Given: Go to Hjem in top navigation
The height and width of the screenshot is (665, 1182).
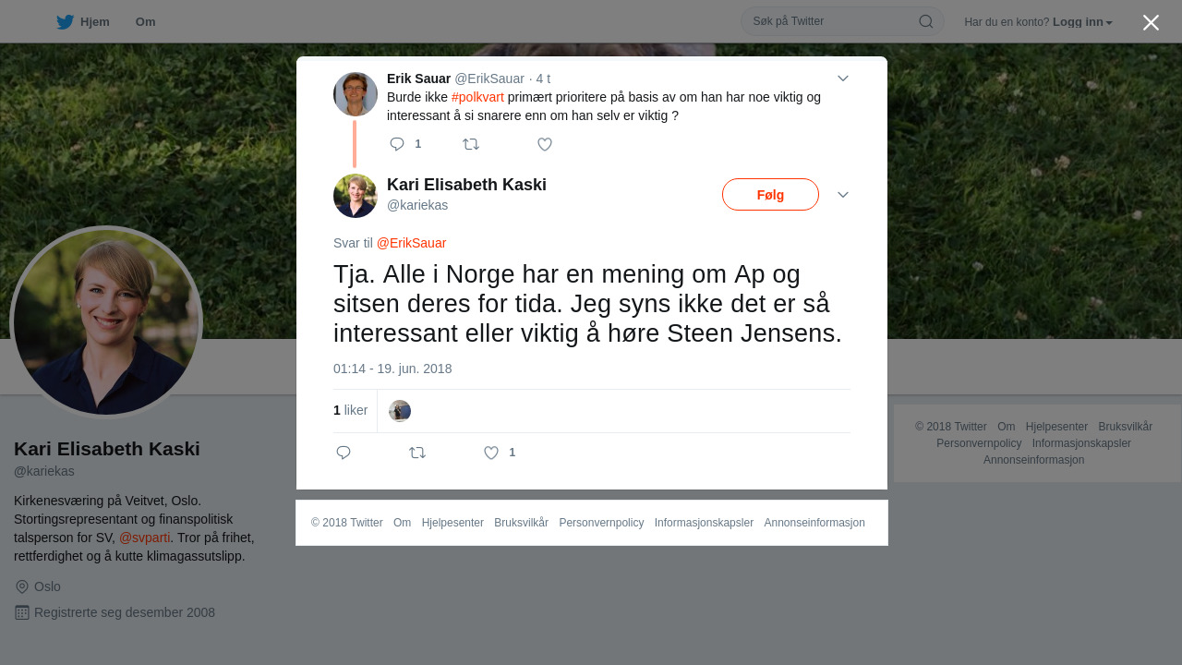Looking at the screenshot, I should 94,21.
